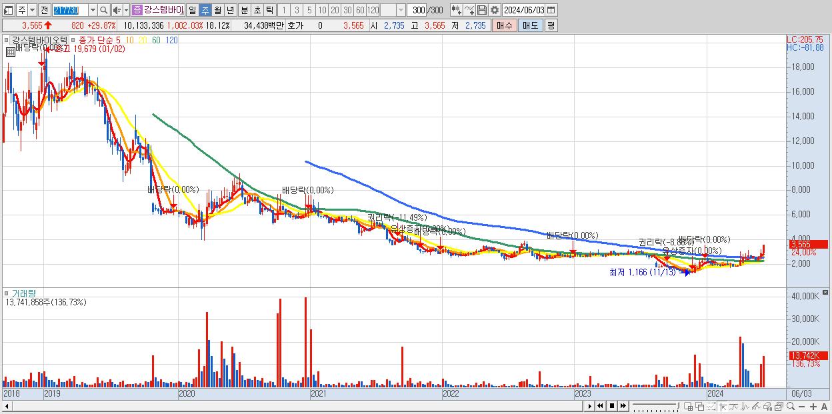Select interval 120 button
832x414 pixels.
click(373, 10)
